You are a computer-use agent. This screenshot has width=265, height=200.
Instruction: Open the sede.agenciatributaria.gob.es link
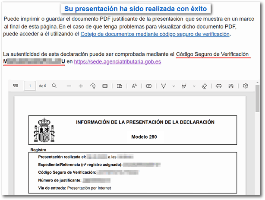[x=117, y=62]
